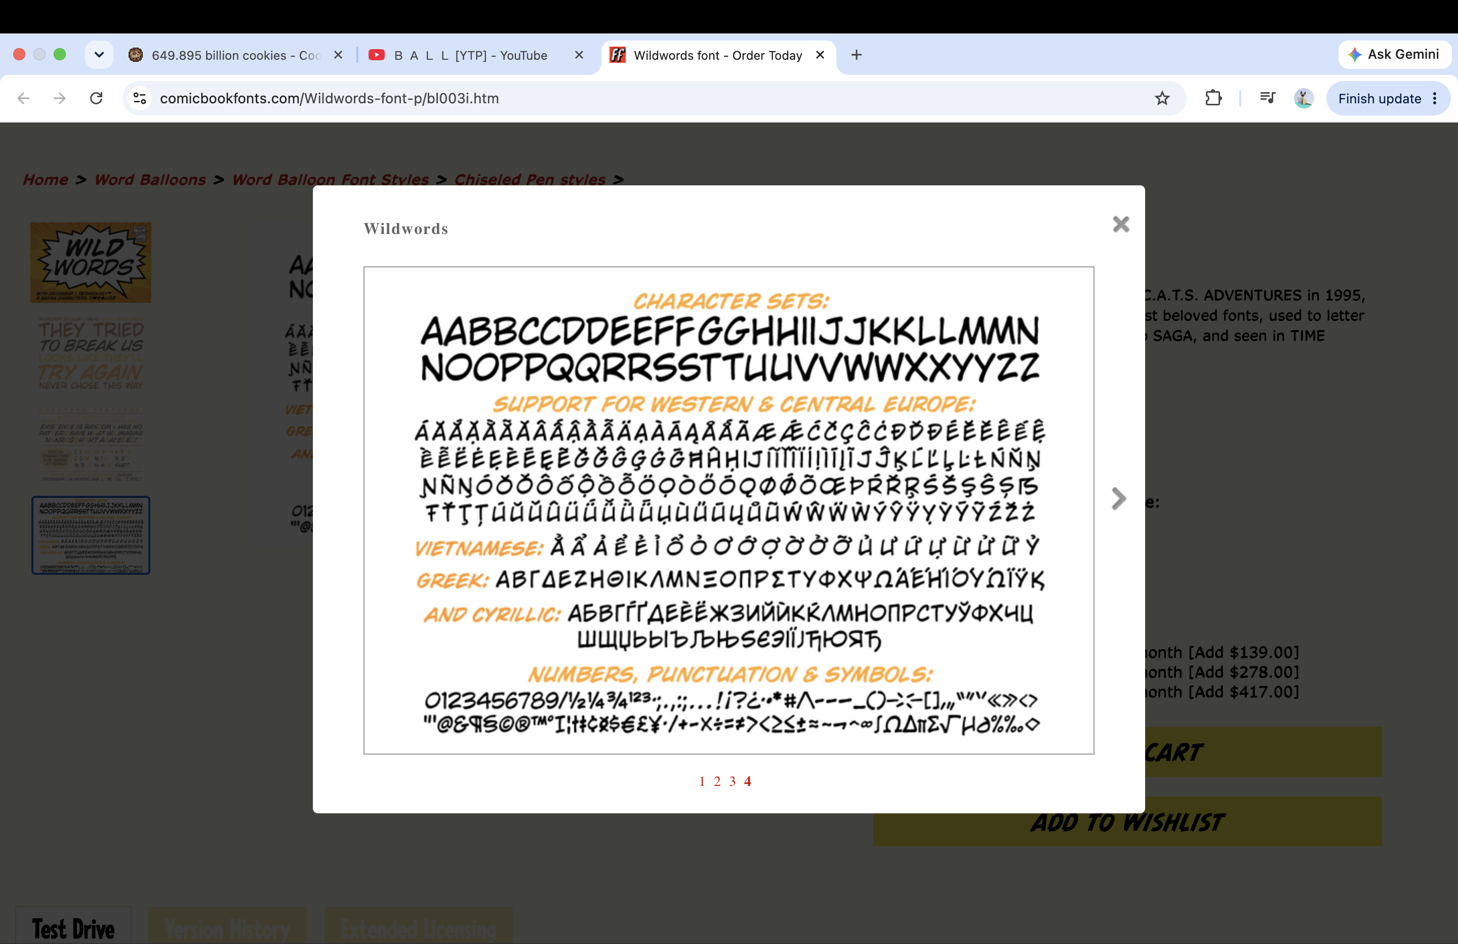Go back to the previous page
Viewport: 1458px width, 944px height.
23,98
